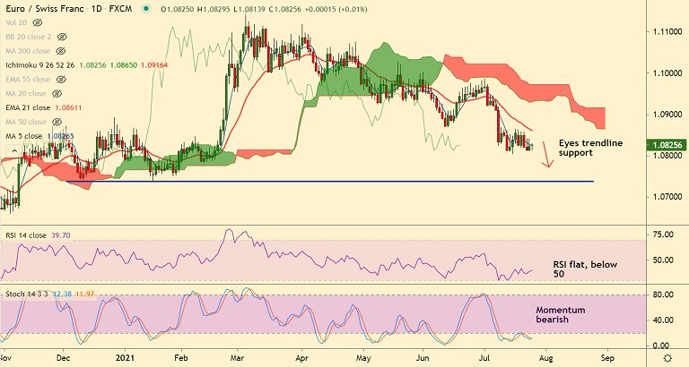Select the RSI 14 close legend

click(x=26, y=235)
